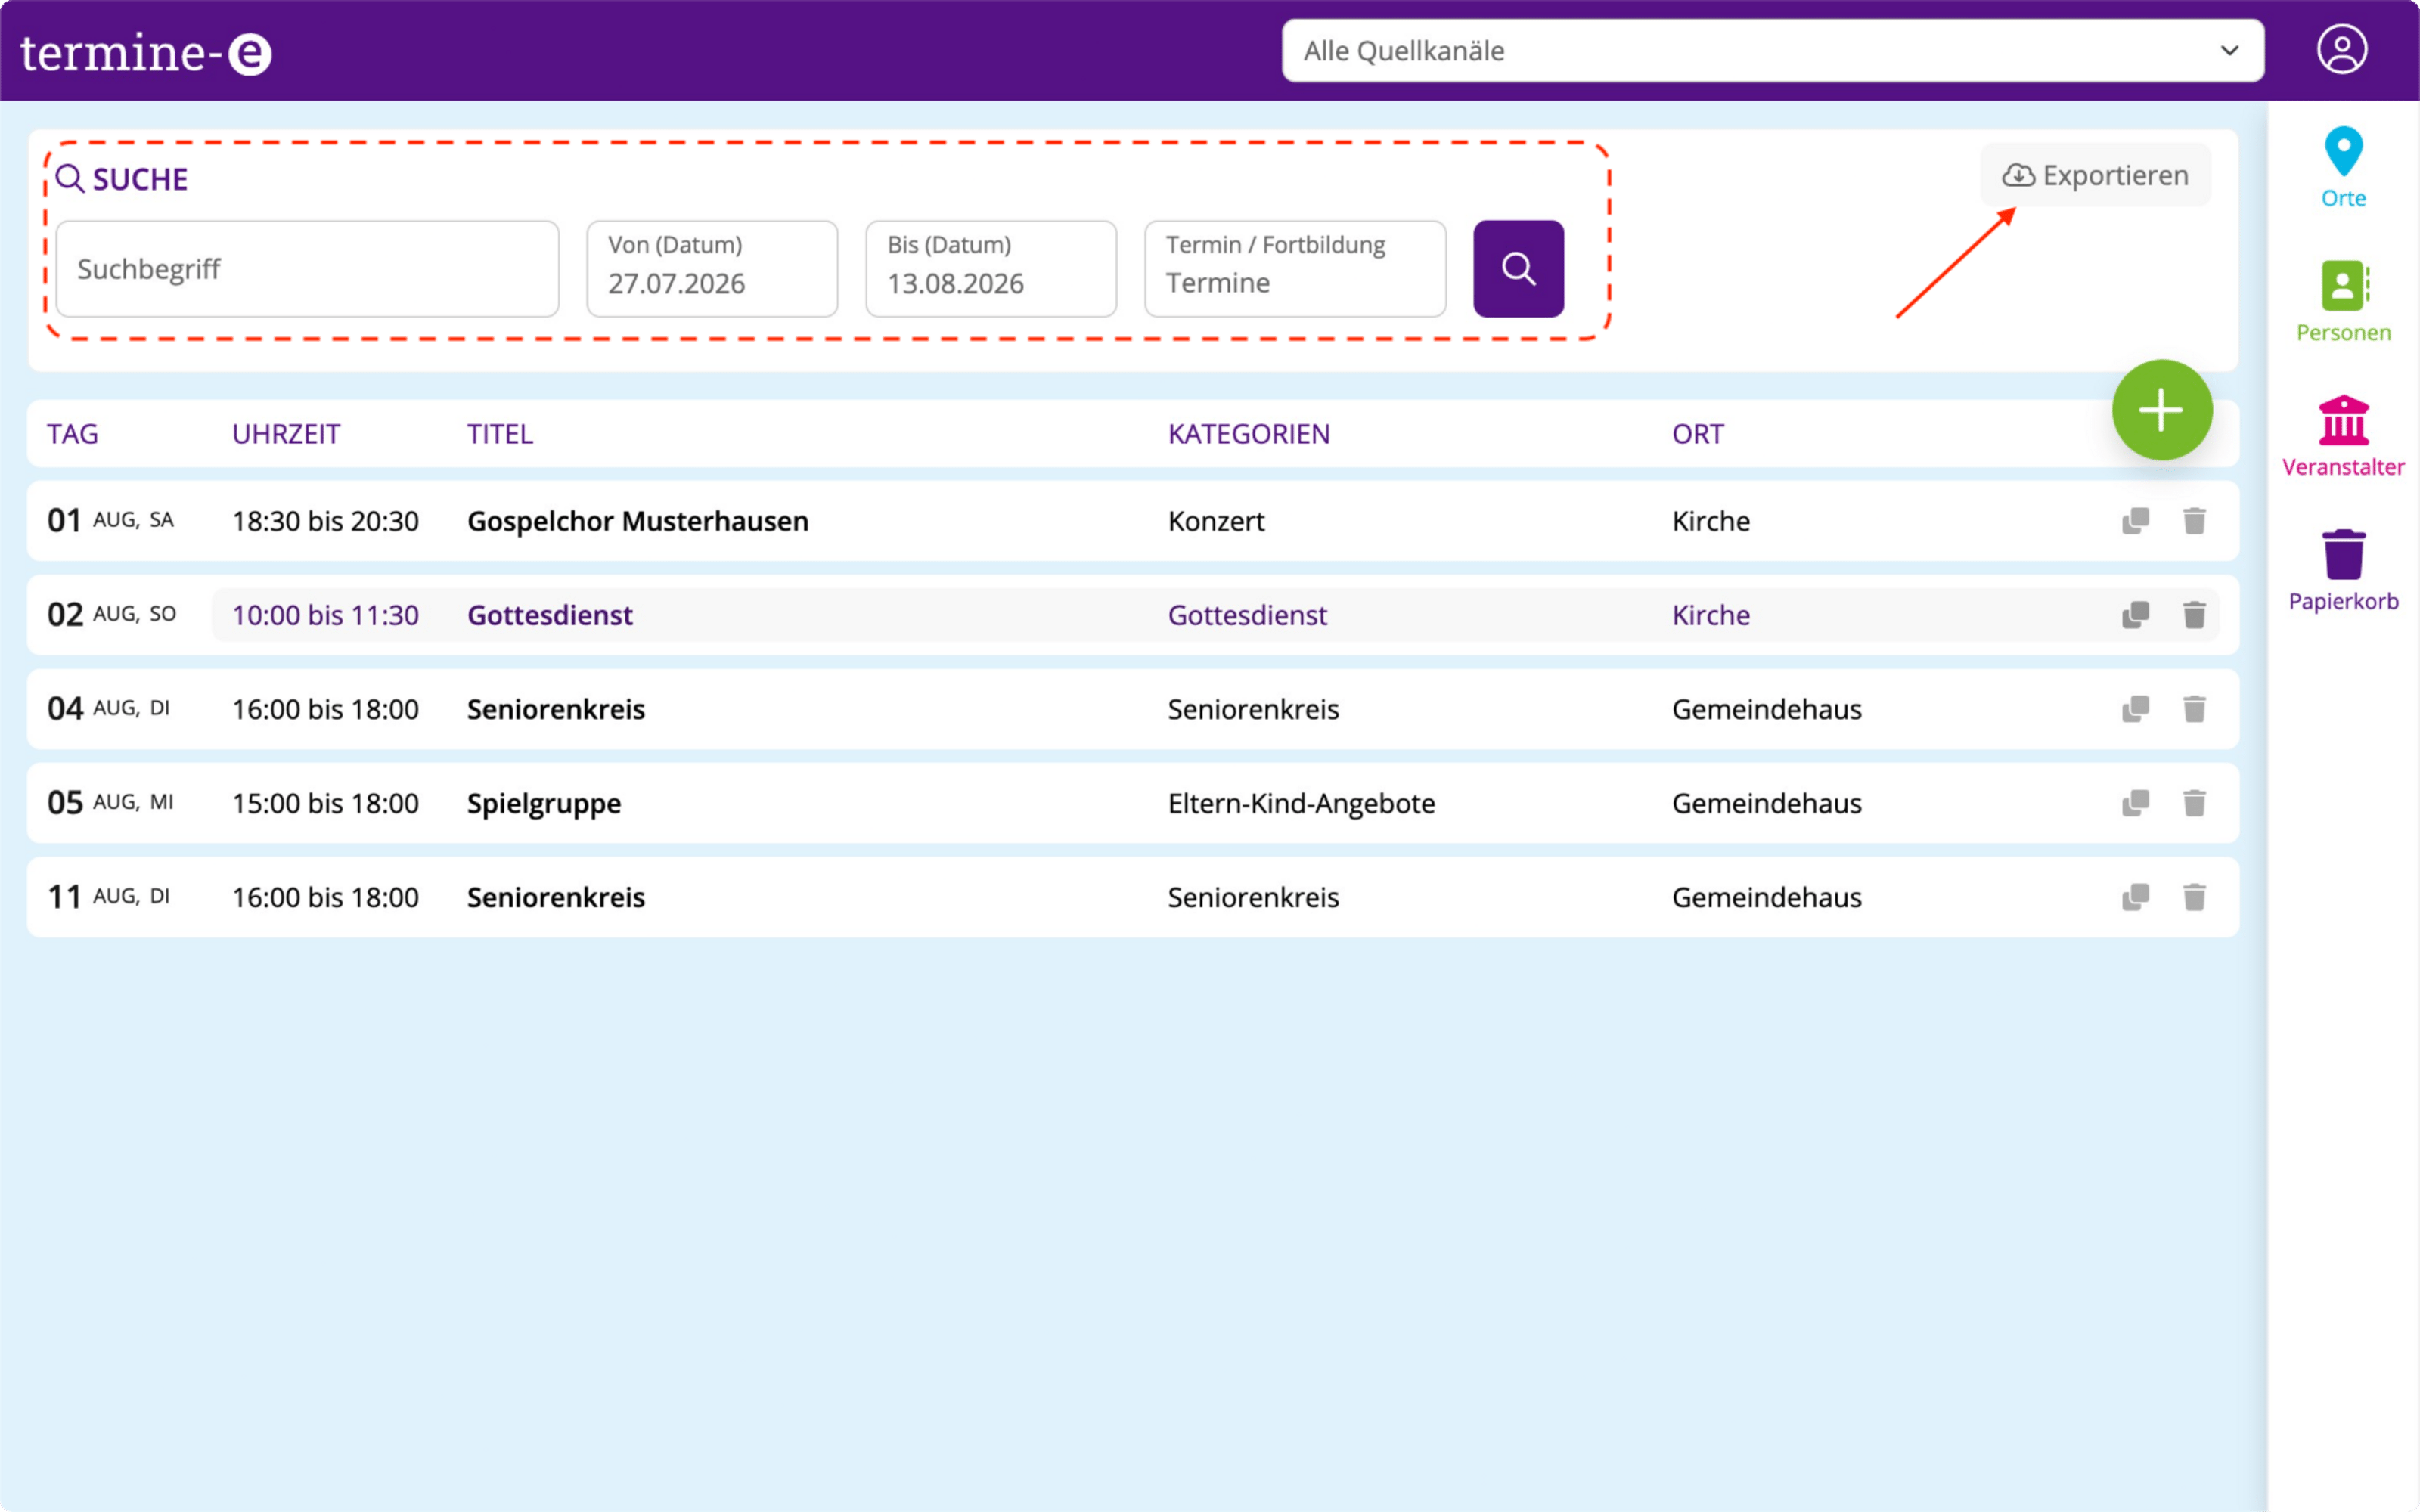The height and width of the screenshot is (1512, 2420).
Task: Click the Bis (Datum) date field
Action: click(991, 268)
